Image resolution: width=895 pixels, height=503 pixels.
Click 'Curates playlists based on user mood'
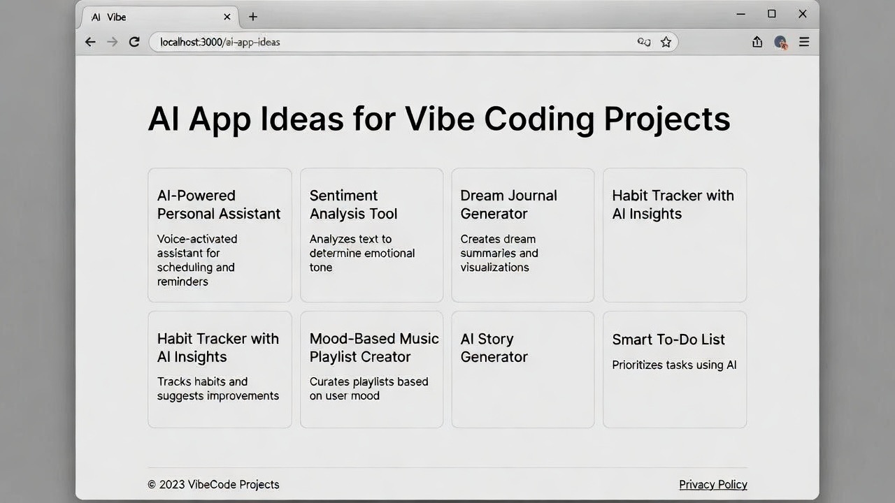click(x=368, y=388)
